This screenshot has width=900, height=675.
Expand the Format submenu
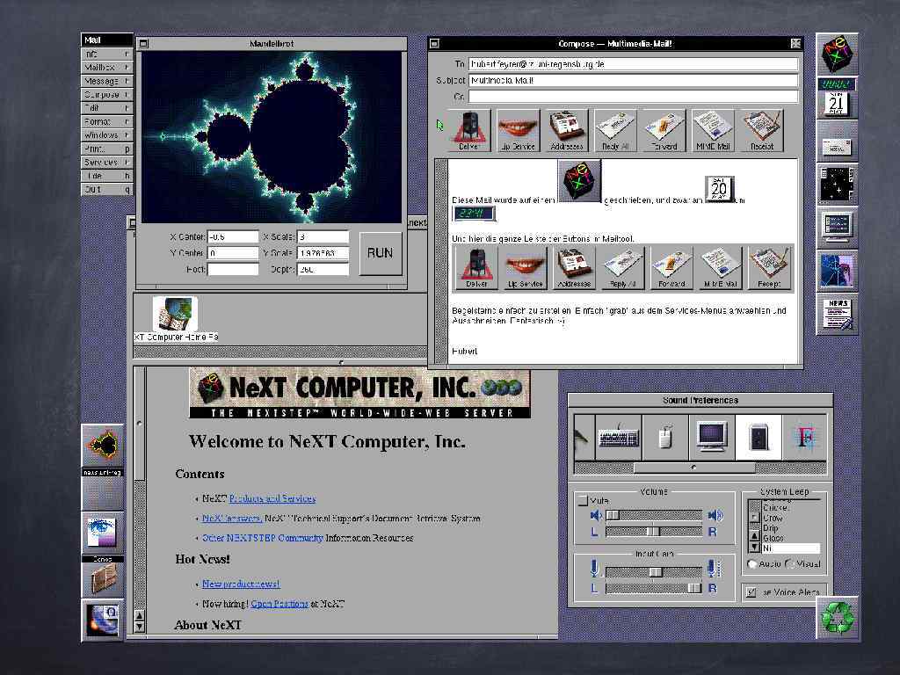pyautogui.click(x=107, y=121)
